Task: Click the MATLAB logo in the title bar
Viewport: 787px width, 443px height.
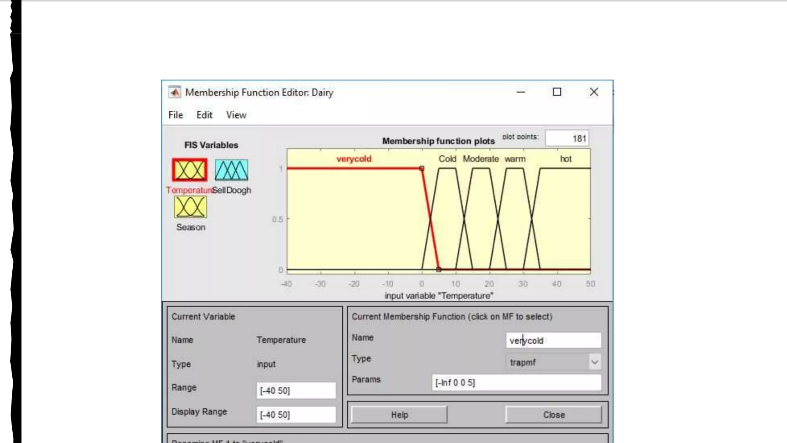Action: click(175, 92)
